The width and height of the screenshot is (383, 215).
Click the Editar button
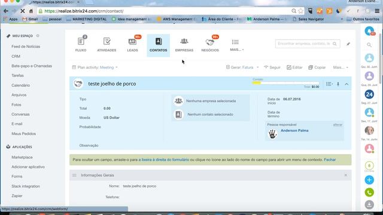294,67
